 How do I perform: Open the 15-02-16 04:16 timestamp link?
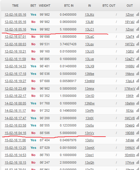click(x=15, y=133)
